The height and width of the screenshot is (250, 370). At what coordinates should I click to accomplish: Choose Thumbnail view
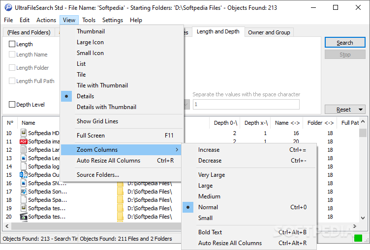[122, 31]
